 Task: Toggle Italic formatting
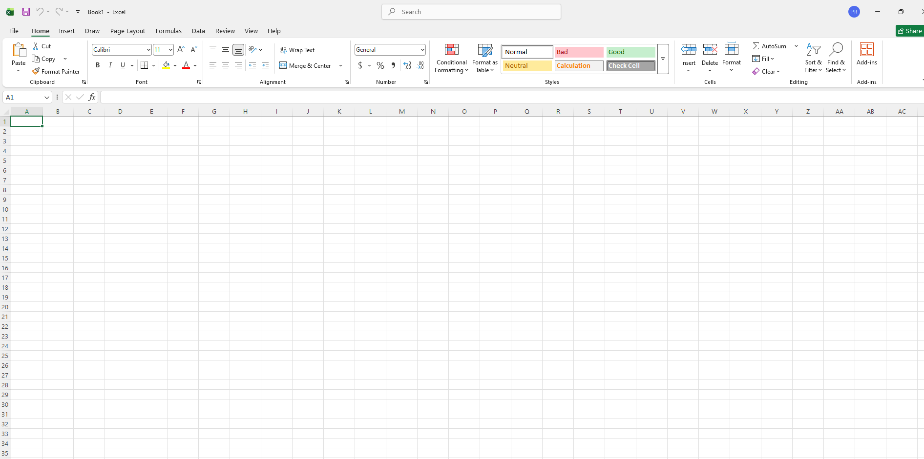click(x=110, y=65)
